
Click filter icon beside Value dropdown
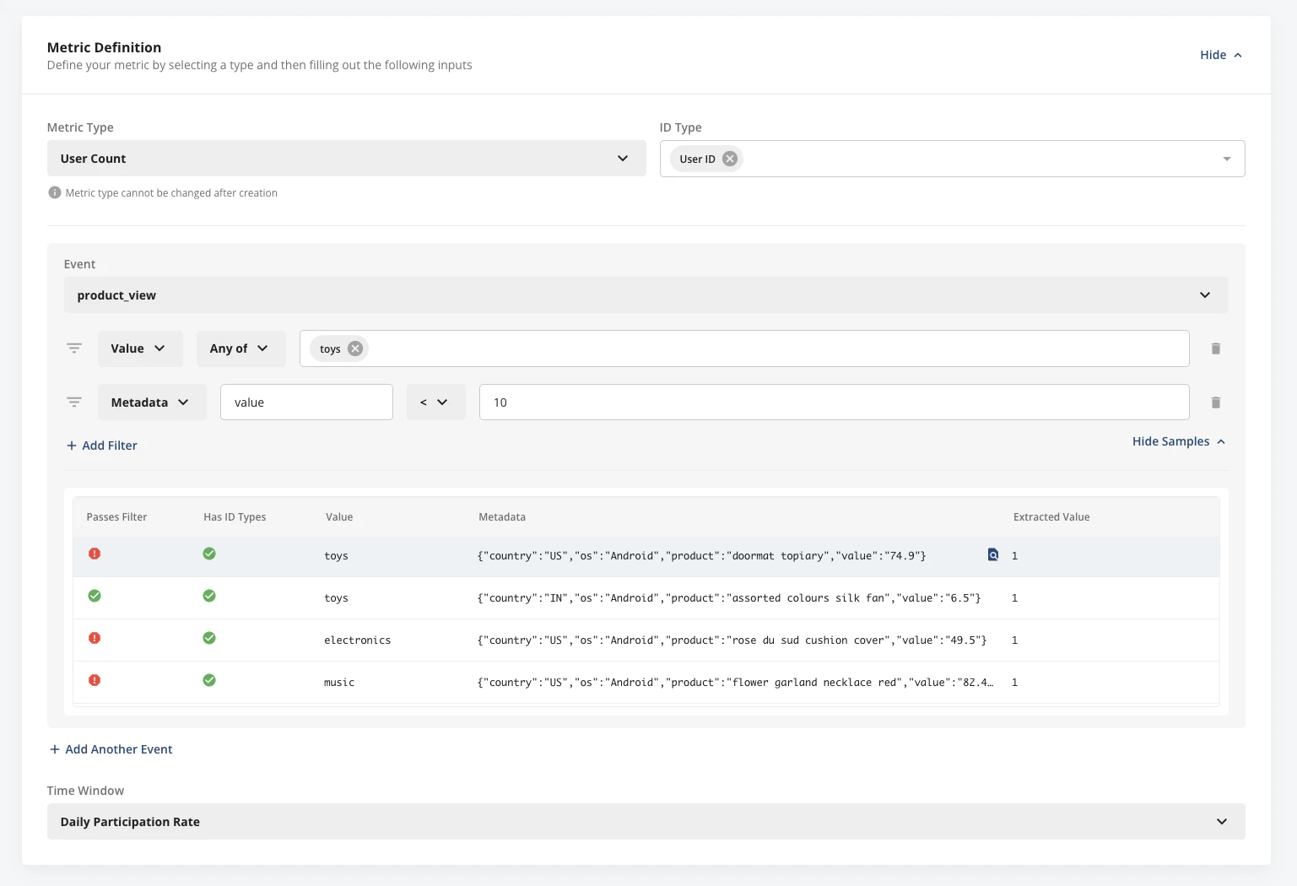coord(74,348)
